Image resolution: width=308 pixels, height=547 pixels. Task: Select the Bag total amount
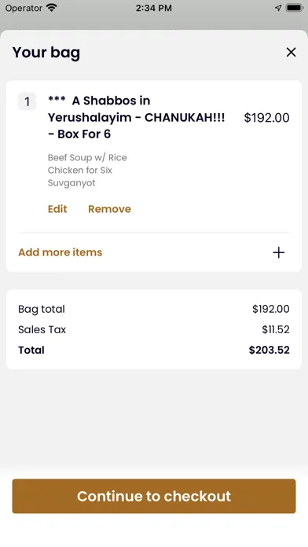[x=270, y=309]
